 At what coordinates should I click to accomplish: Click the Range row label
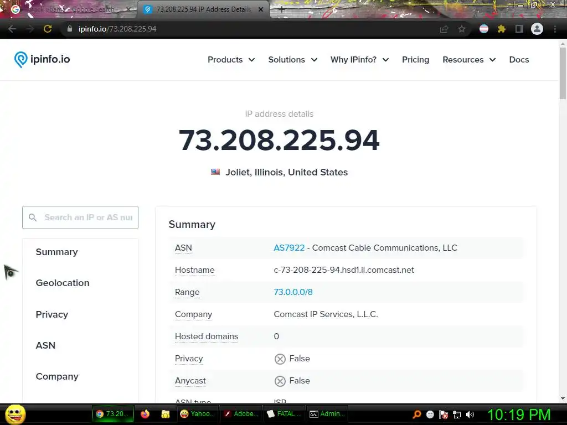tap(187, 292)
